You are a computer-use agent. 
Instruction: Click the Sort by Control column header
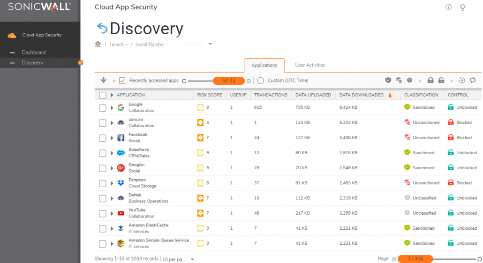[x=458, y=95]
